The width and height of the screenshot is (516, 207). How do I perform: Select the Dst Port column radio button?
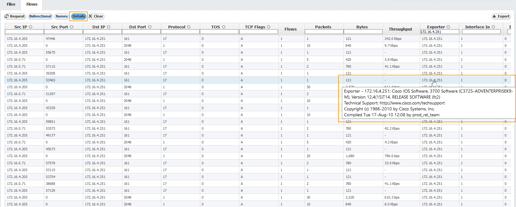click(x=150, y=27)
